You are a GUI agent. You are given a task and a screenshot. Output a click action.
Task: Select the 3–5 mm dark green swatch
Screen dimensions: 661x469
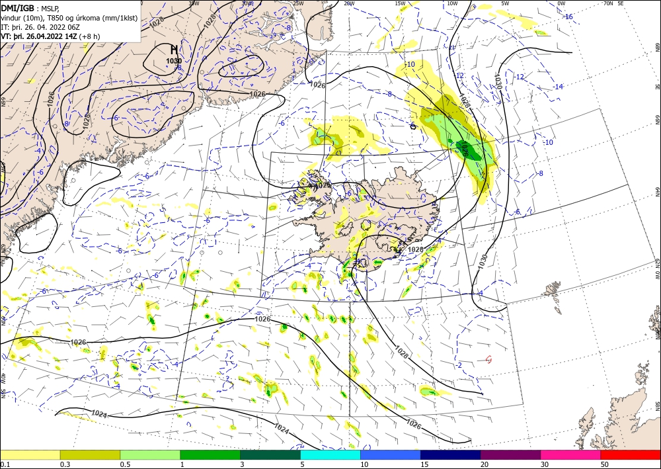tap(270, 454)
